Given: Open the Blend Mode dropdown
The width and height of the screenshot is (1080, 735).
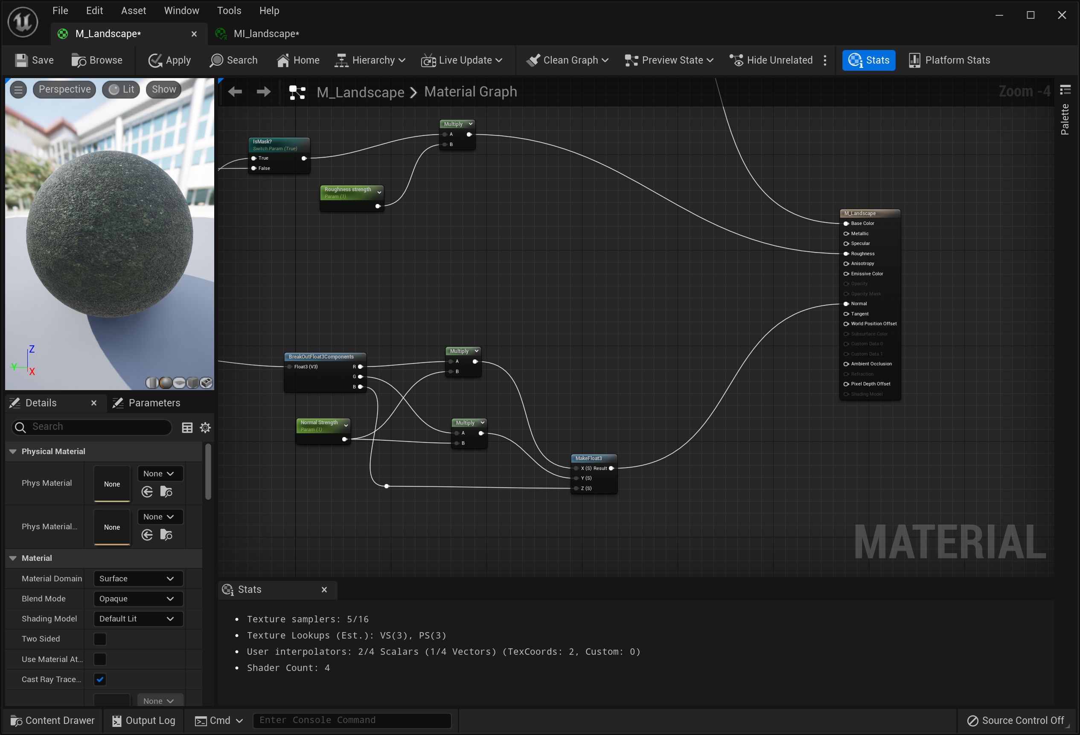Looking at the screenshot, I should [x=138, y=599].
